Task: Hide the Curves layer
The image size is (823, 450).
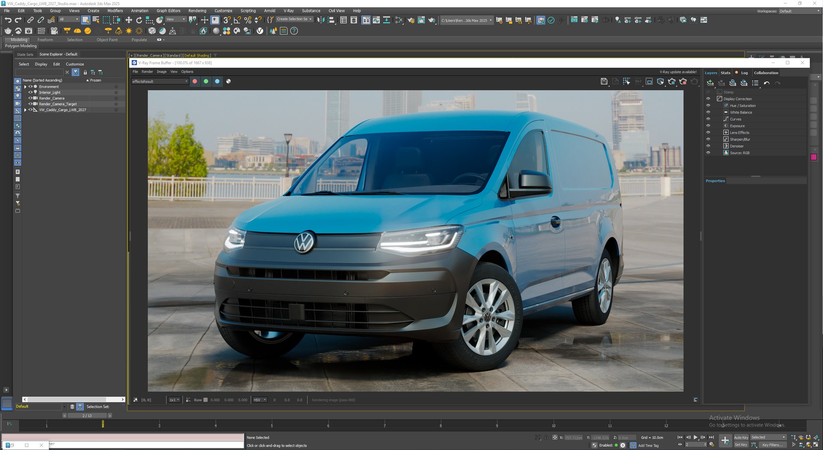Action: click(x=708, y=119)
